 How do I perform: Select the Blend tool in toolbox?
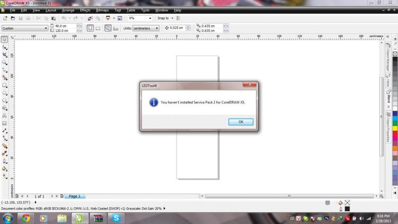point(4,146)
